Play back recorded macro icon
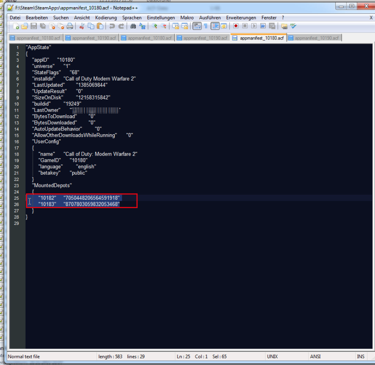Screen dimensions: 375x365 point(254,26)
